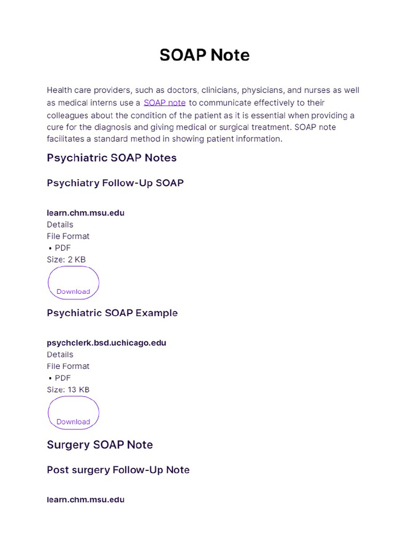Click "Details" under the uchicago.edu source
This screenshot has height=546, width=409.
tap(60, 355)
